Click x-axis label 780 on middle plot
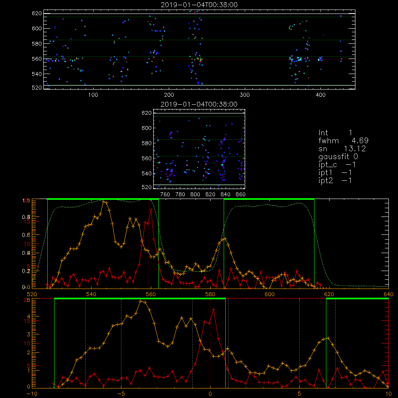Viewport: 398px width, 398px height. (180, 195)
